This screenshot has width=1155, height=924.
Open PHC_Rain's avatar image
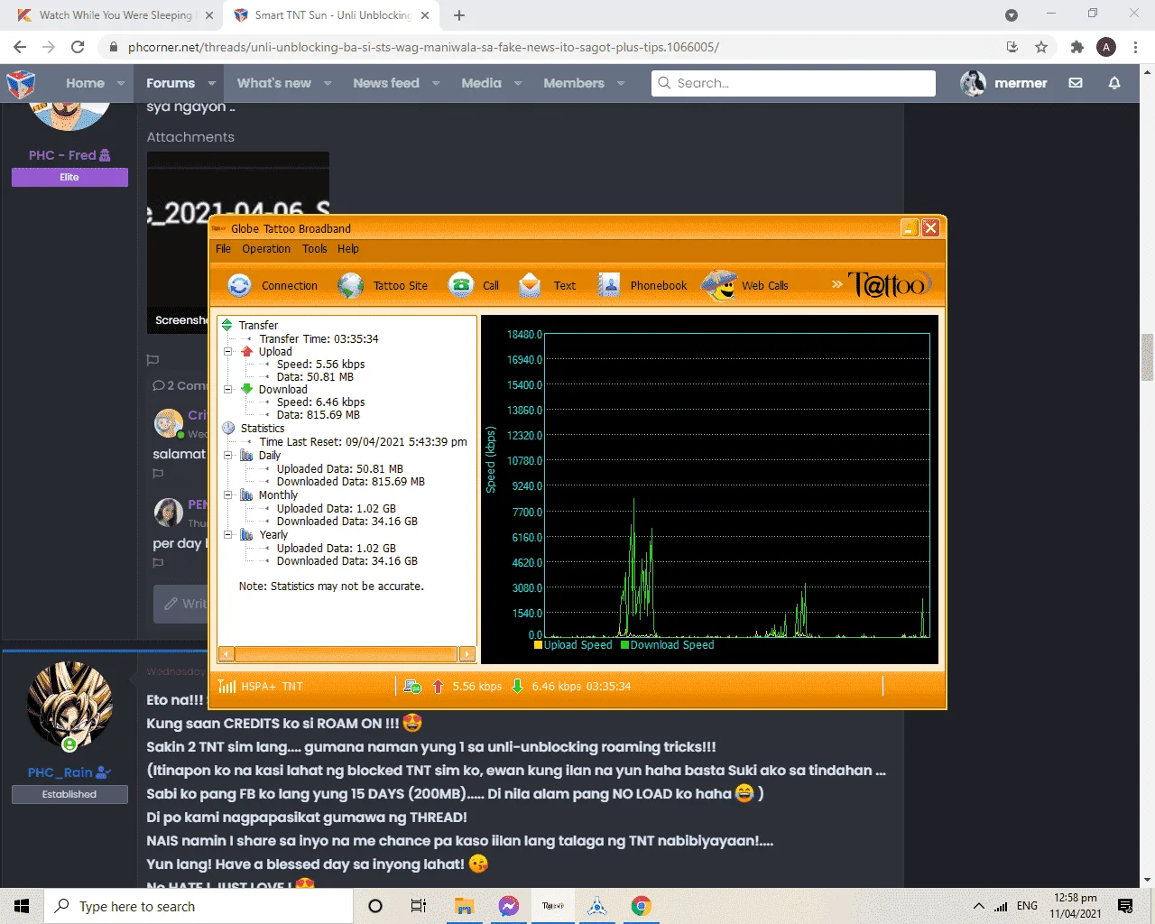(x=69, y=705)
